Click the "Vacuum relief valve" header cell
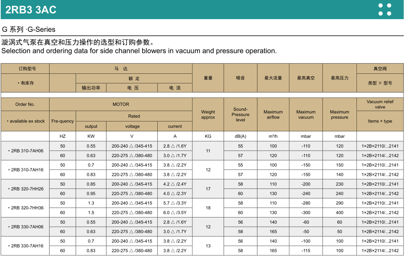The height and width of the screenshot is (257, 406). (380, 104)
